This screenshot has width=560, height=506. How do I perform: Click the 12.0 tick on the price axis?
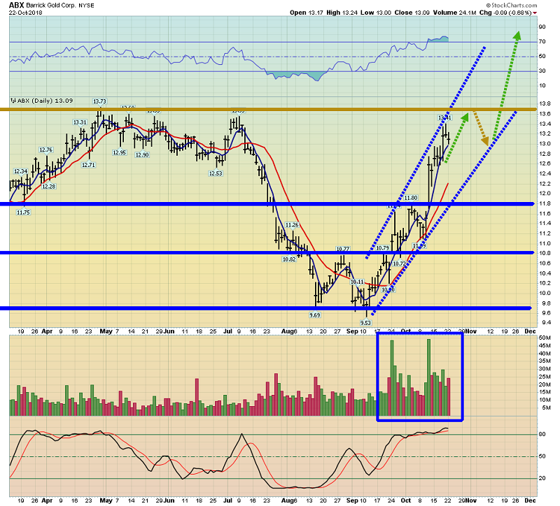[x=545, y=194]
